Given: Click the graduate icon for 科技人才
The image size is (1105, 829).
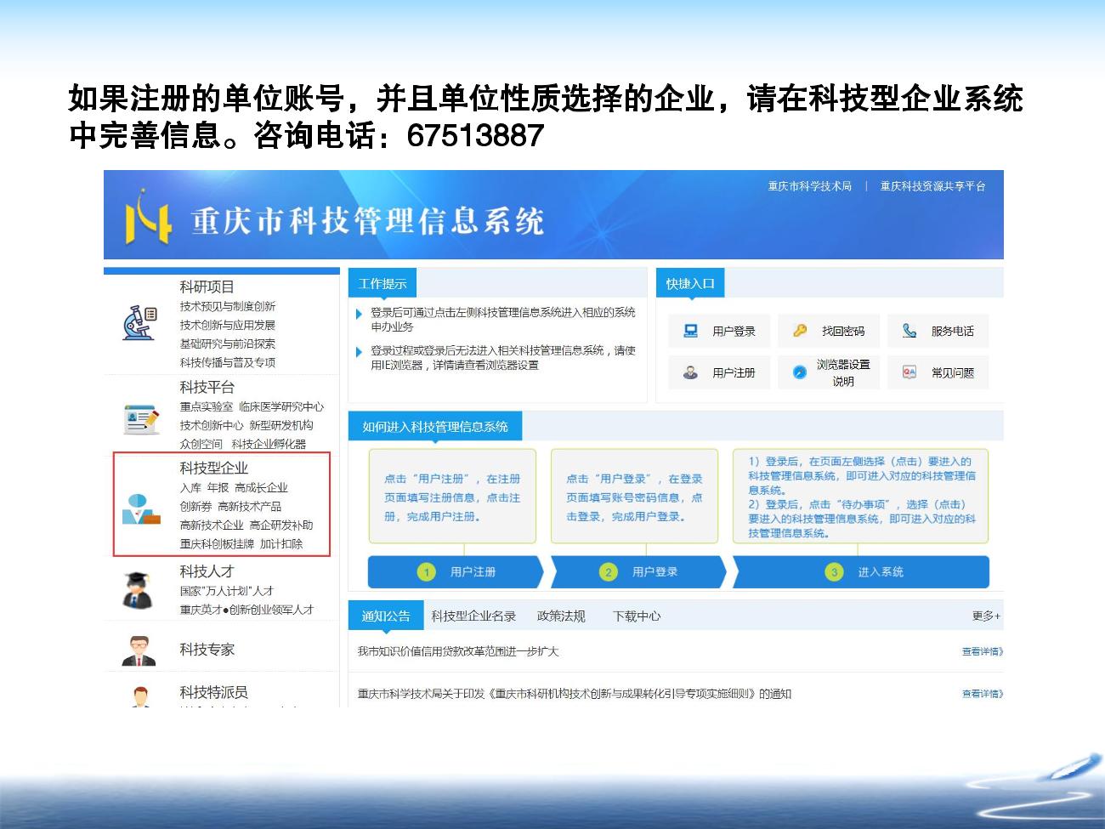Looking at the screenshot, I should [138, 590].
